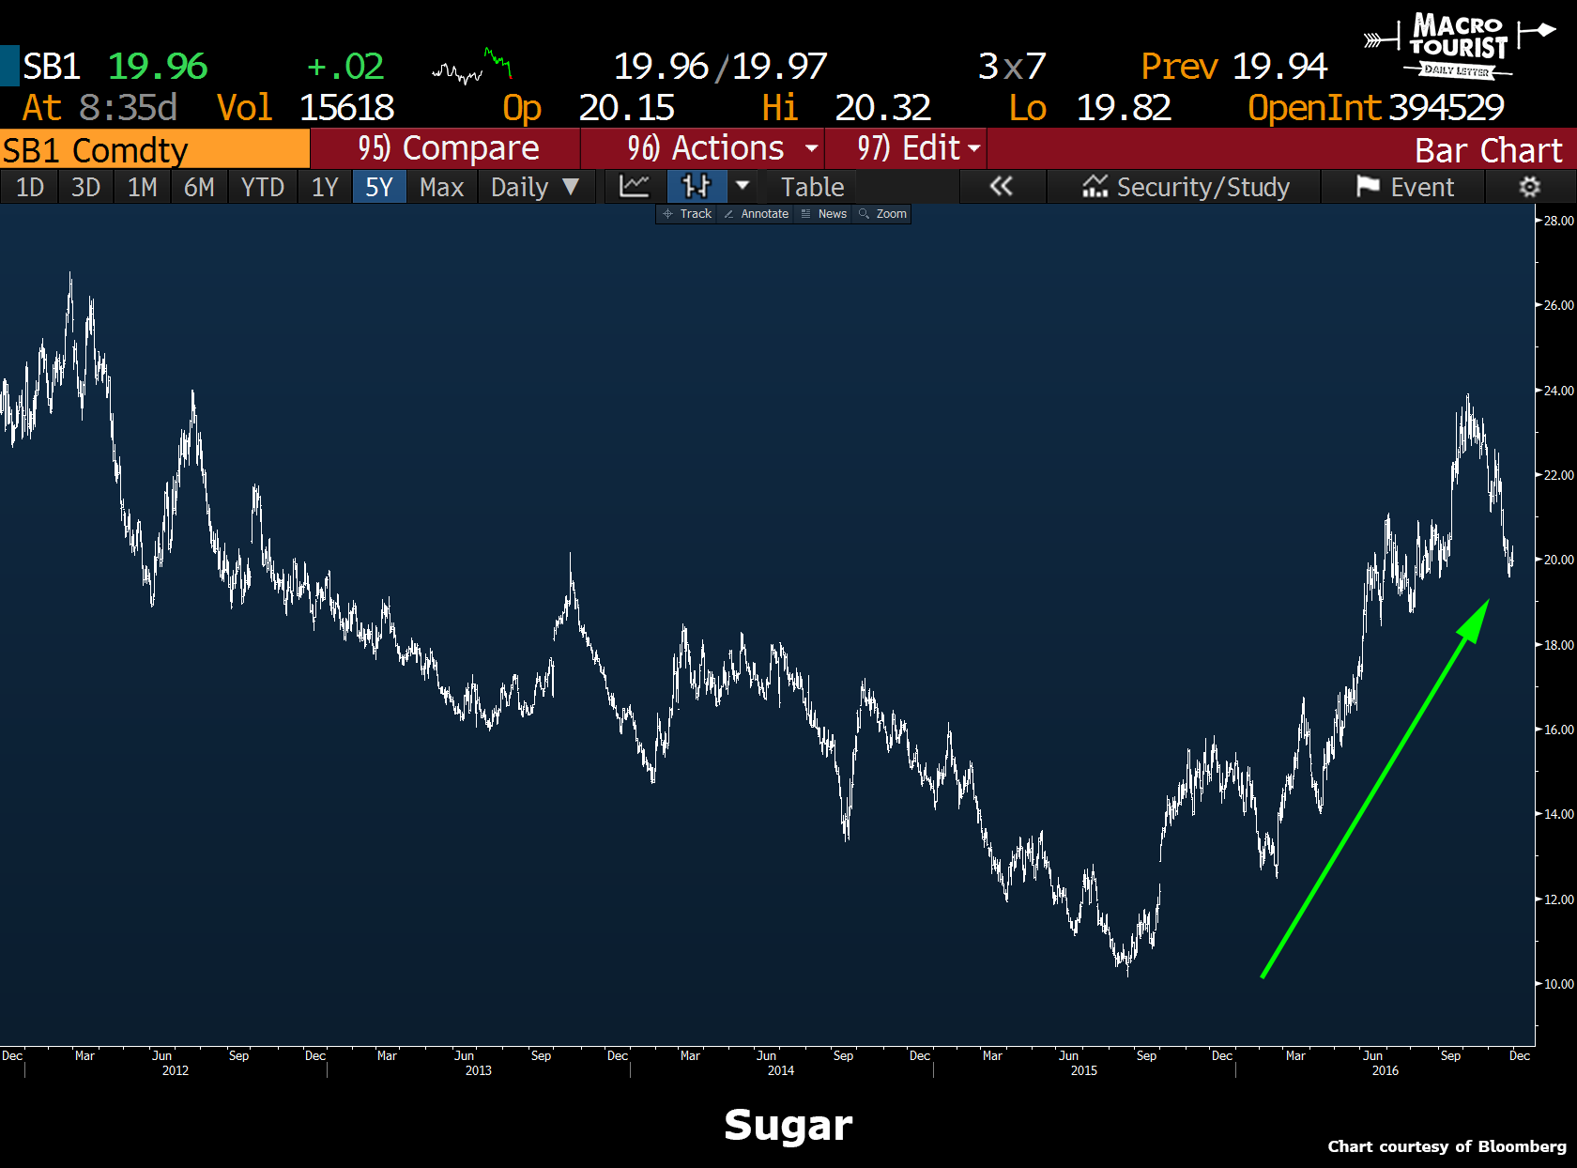Click the 2014 year axis label
This screenshot has height=1168, width=1577.
[x=781, y=1070]
